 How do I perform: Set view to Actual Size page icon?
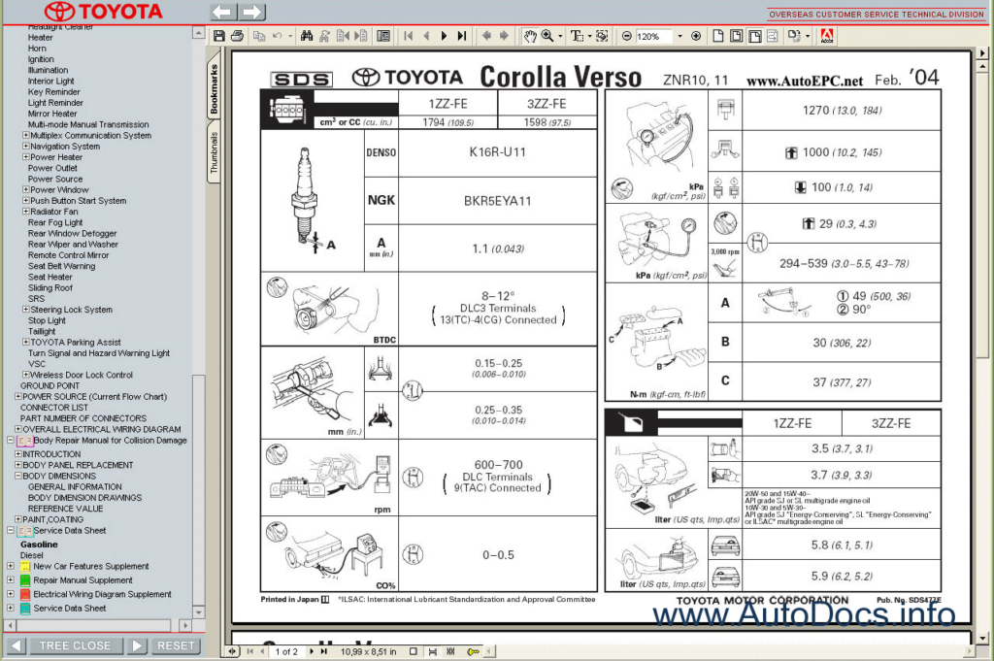tap(717, 36)
